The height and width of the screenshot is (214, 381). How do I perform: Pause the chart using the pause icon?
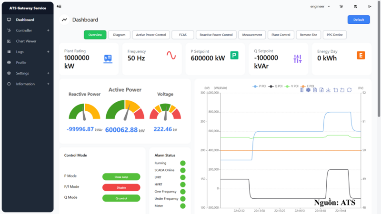(301, 90)
